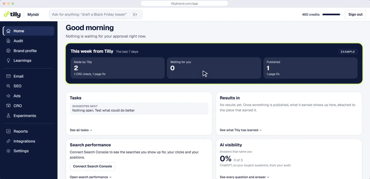Click the tillybrand.com/app address bar

coord(184,3)
